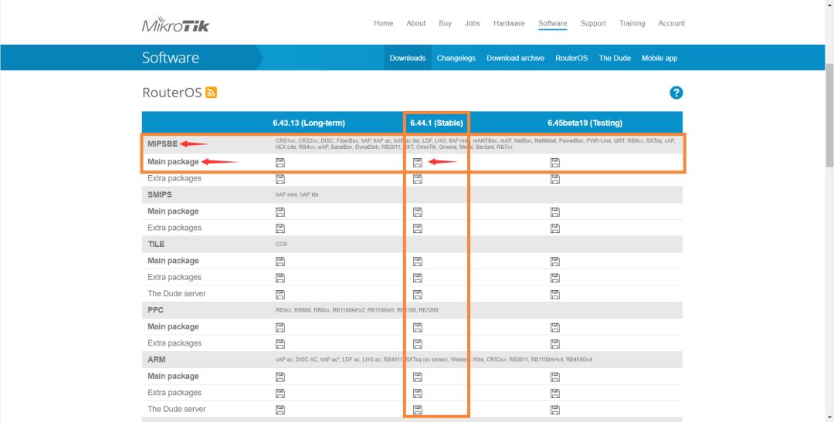The image size is (834, 422).
Task: Download PPC Extra packages Stable version
Action: point(418,344)
